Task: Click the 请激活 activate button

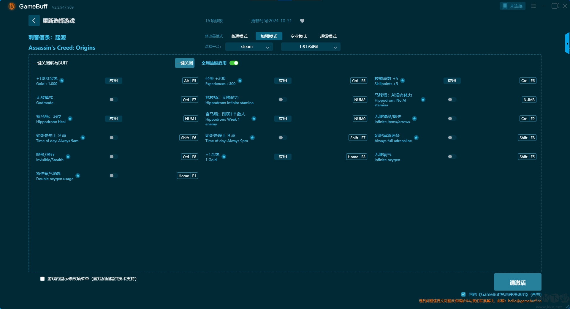Action: [517, 282]
